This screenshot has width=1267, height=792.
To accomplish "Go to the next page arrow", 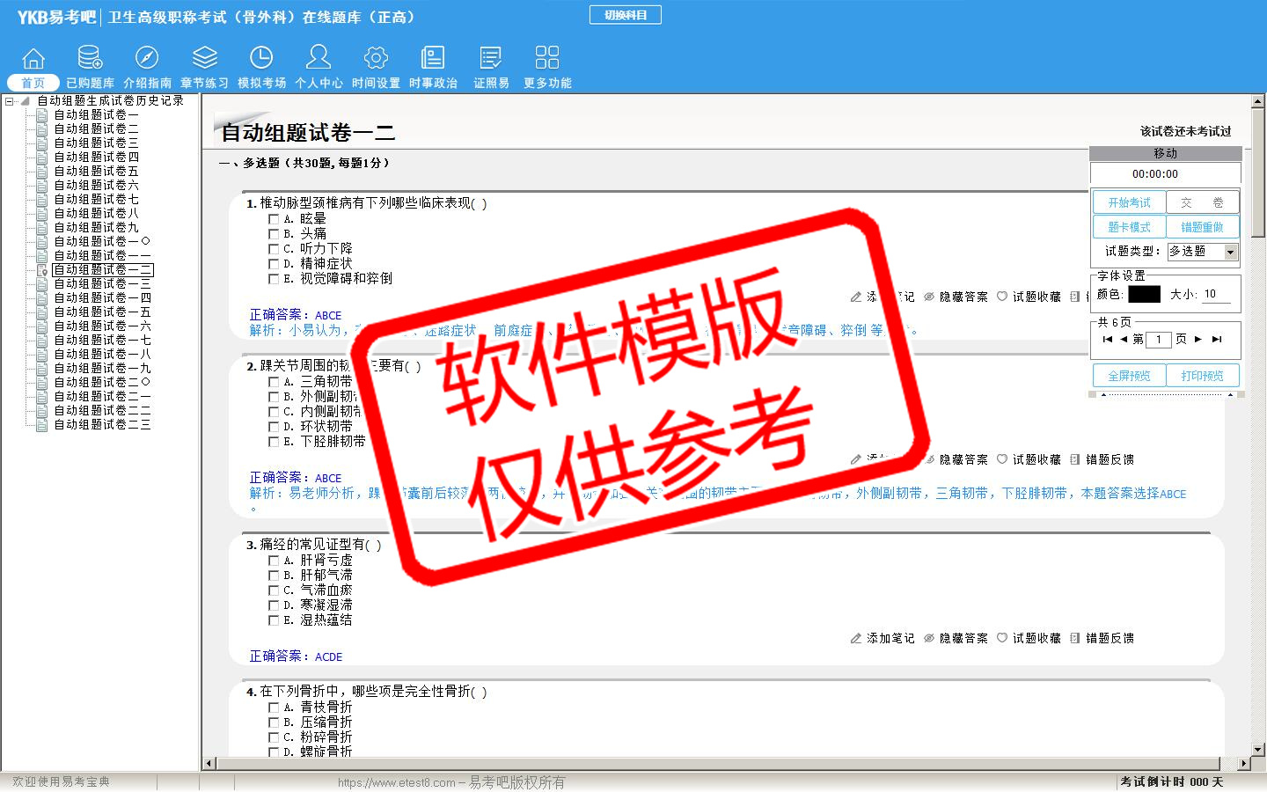I will pyautogui.click(x=1197, y=339).
